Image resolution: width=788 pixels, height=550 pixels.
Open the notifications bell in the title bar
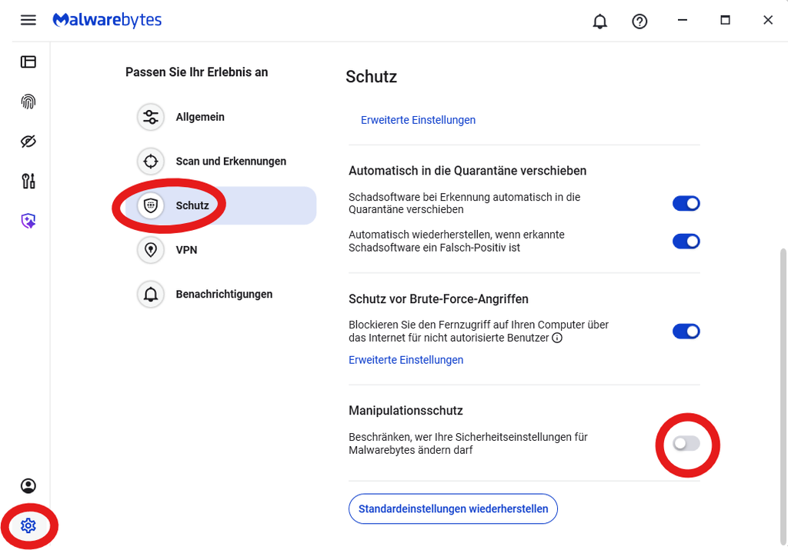point(599,21)
